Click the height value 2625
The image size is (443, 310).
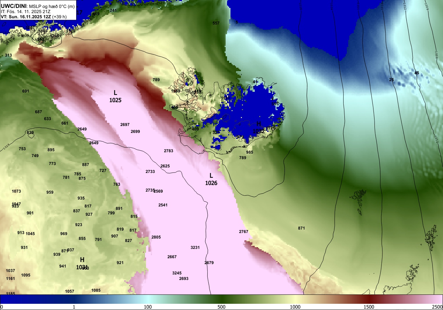point(165,166)
